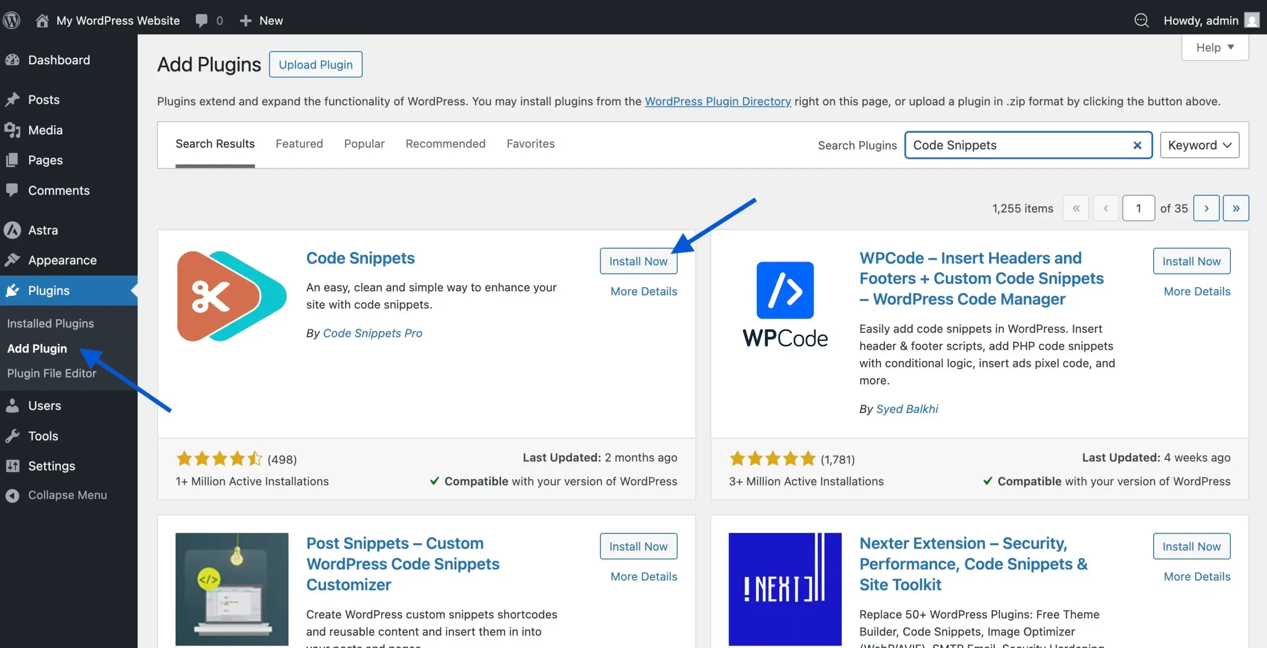This screenshot has height=648, width=1267.
Task: Install the WPCode plugin
Action: coord(1192,261)
